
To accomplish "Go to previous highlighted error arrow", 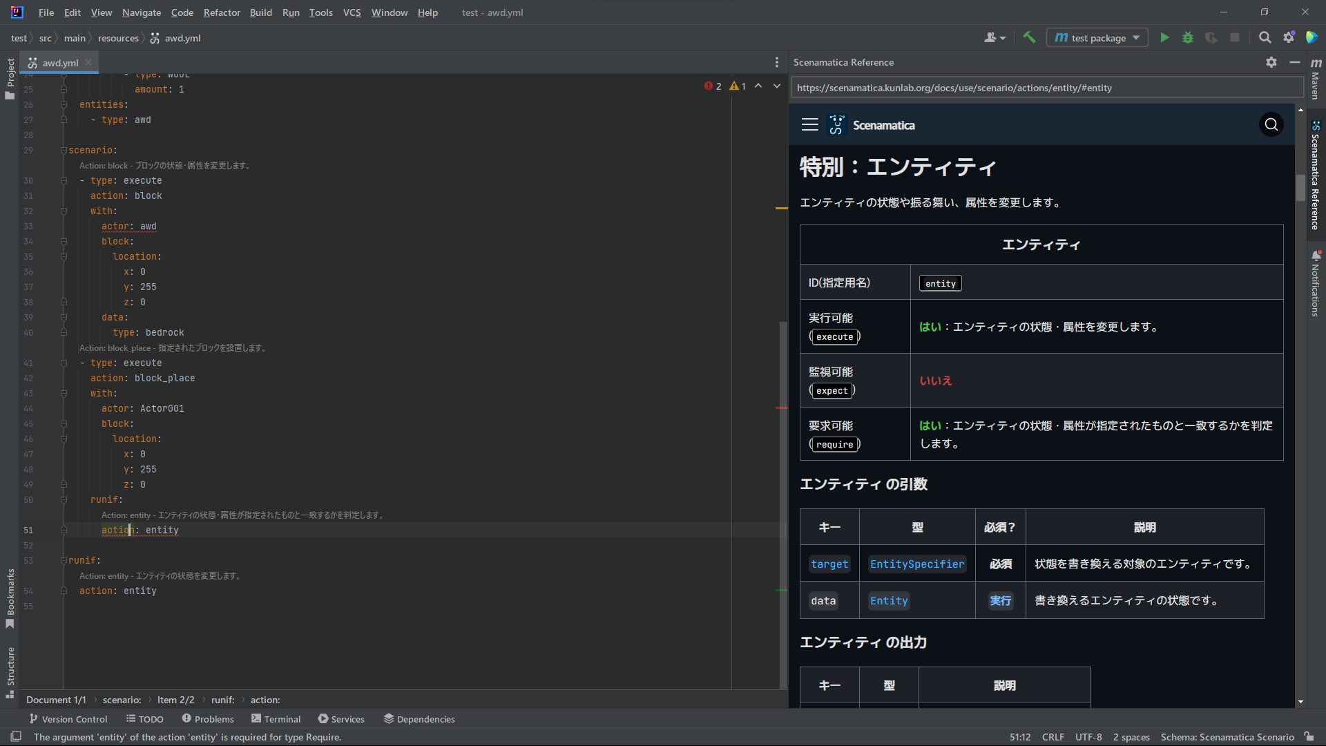I will [758, 86].
